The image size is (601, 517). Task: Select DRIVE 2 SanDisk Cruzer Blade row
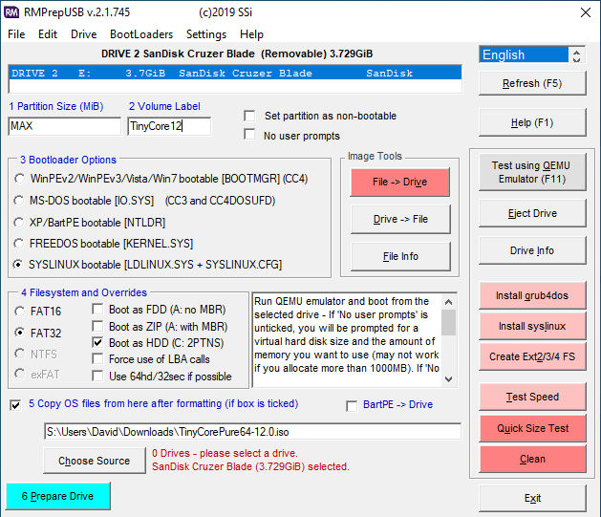(x=235, y=74)
